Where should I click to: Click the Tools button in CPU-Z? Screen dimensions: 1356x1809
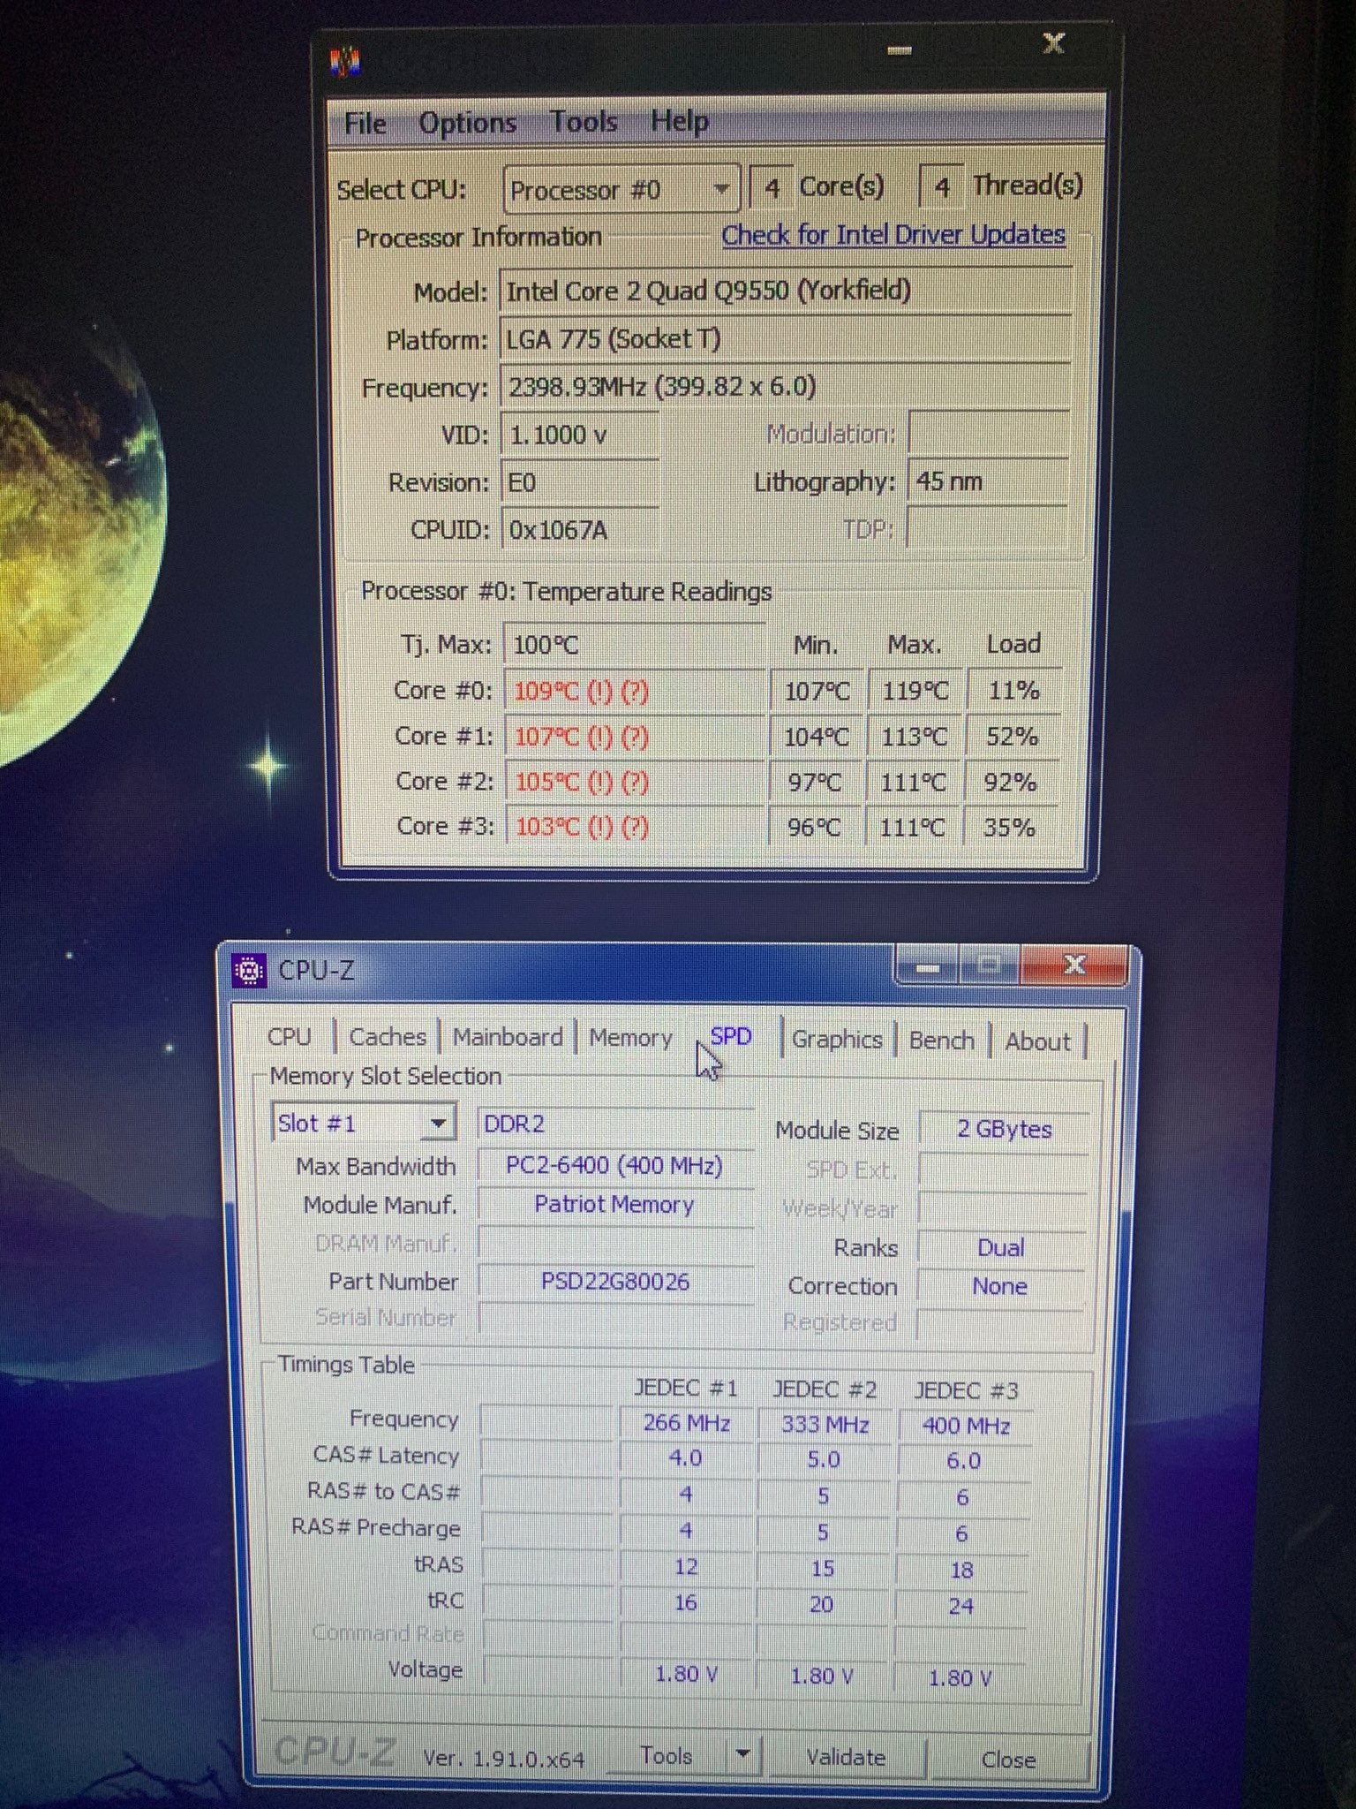click(667, 1756)
